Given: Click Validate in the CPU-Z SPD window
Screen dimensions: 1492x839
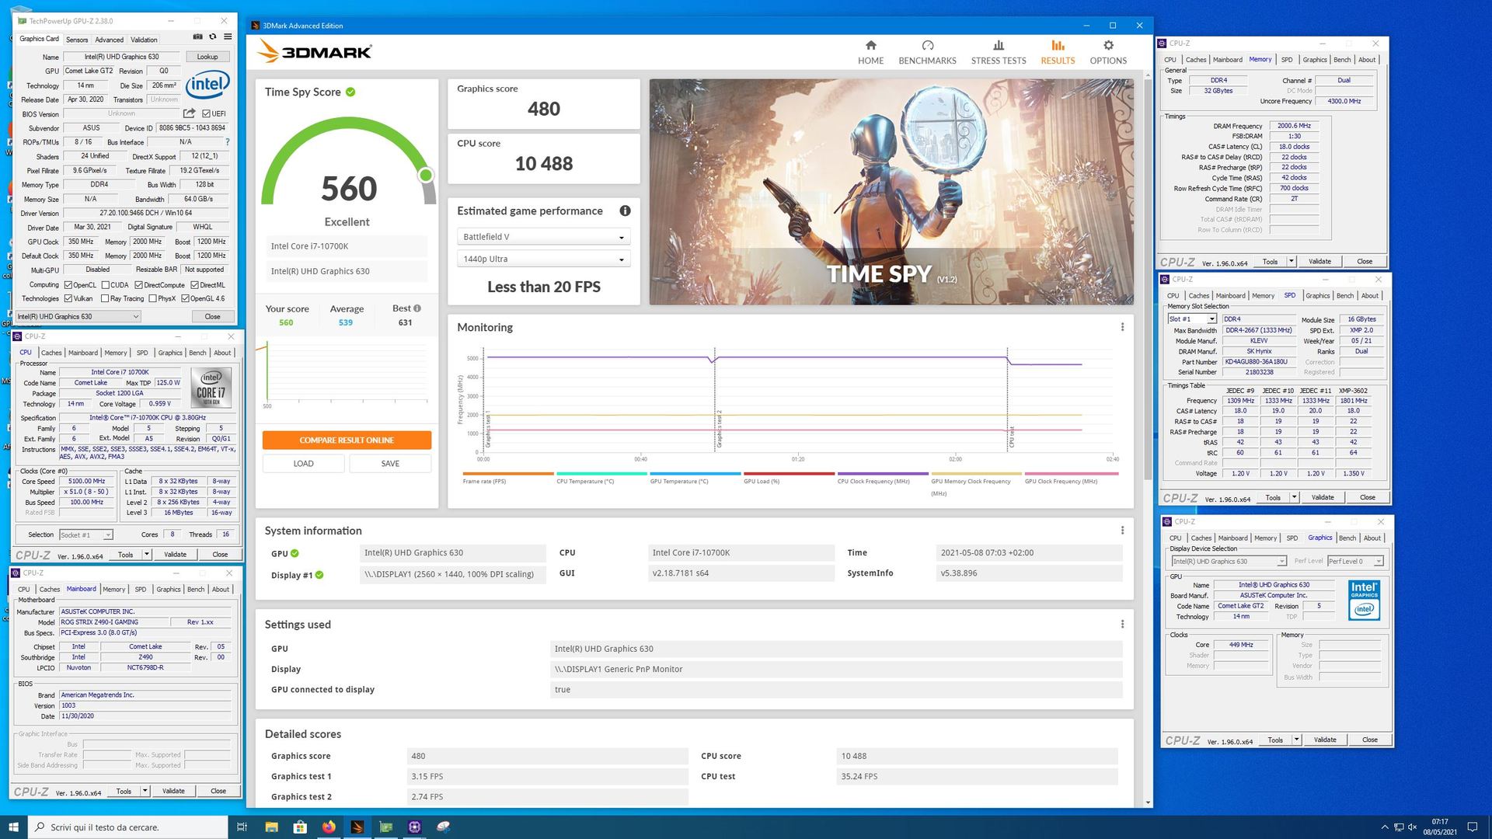Looking at the screenshot, I should click(x=1323, y=497).
